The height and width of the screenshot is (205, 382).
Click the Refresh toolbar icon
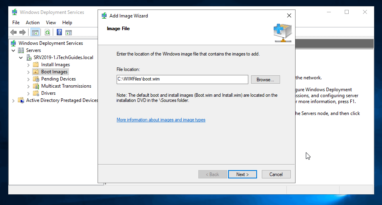click(x=47, y=33)
